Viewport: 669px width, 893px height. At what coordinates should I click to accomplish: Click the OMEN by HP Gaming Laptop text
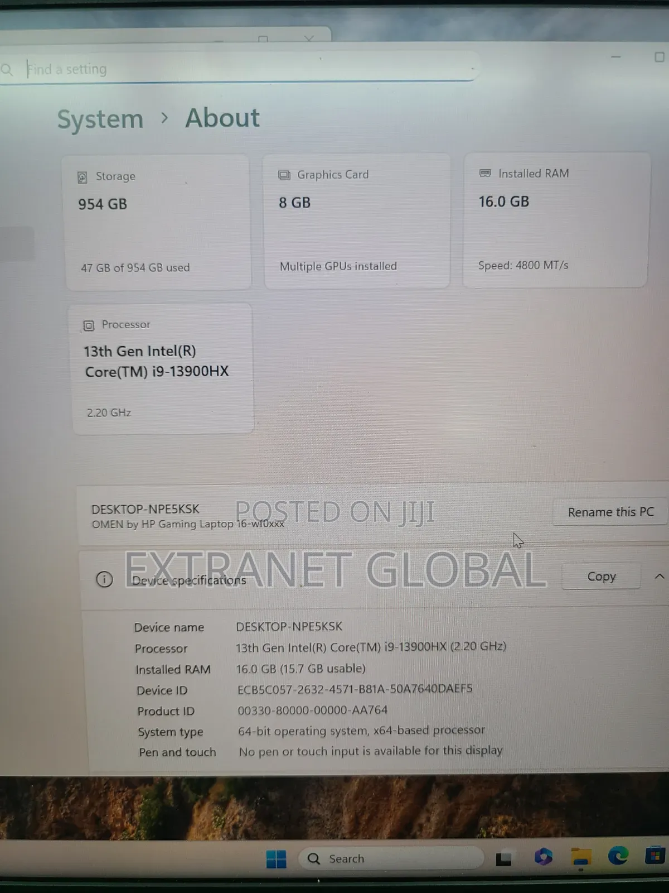[x=188, y=524]
